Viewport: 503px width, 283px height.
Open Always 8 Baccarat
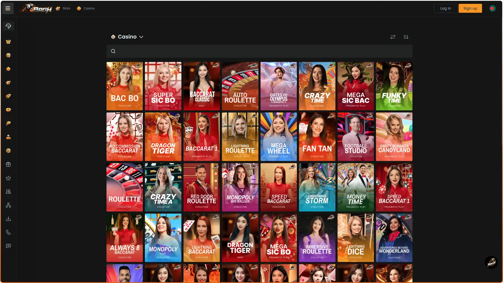click(125, 238)
